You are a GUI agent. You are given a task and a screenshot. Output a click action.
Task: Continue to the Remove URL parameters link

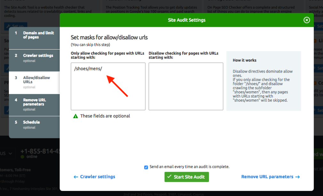pyautogui.click(x=271, y=176)
